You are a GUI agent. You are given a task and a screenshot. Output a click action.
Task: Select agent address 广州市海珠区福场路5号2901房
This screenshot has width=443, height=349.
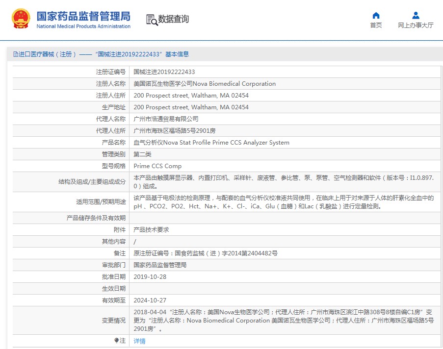(x=175, y=131)
